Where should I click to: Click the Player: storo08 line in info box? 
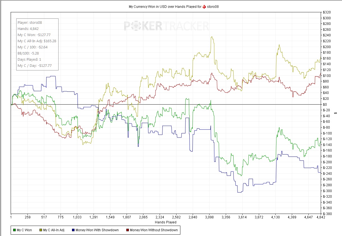pos(30,22)
